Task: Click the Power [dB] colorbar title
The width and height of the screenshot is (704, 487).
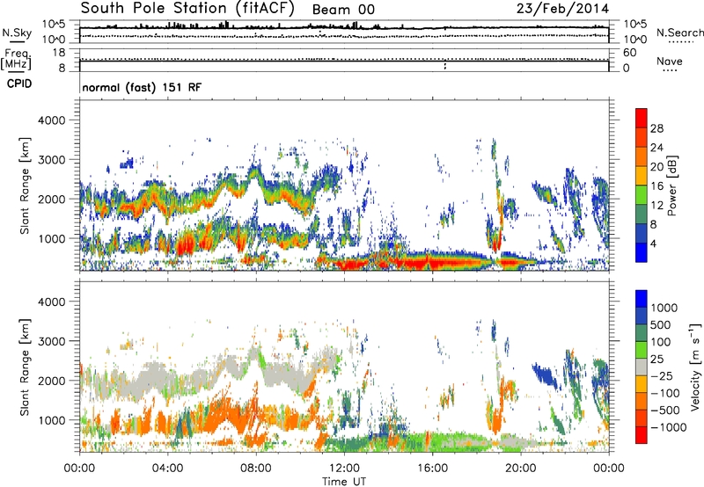Action: pos(671,185)
